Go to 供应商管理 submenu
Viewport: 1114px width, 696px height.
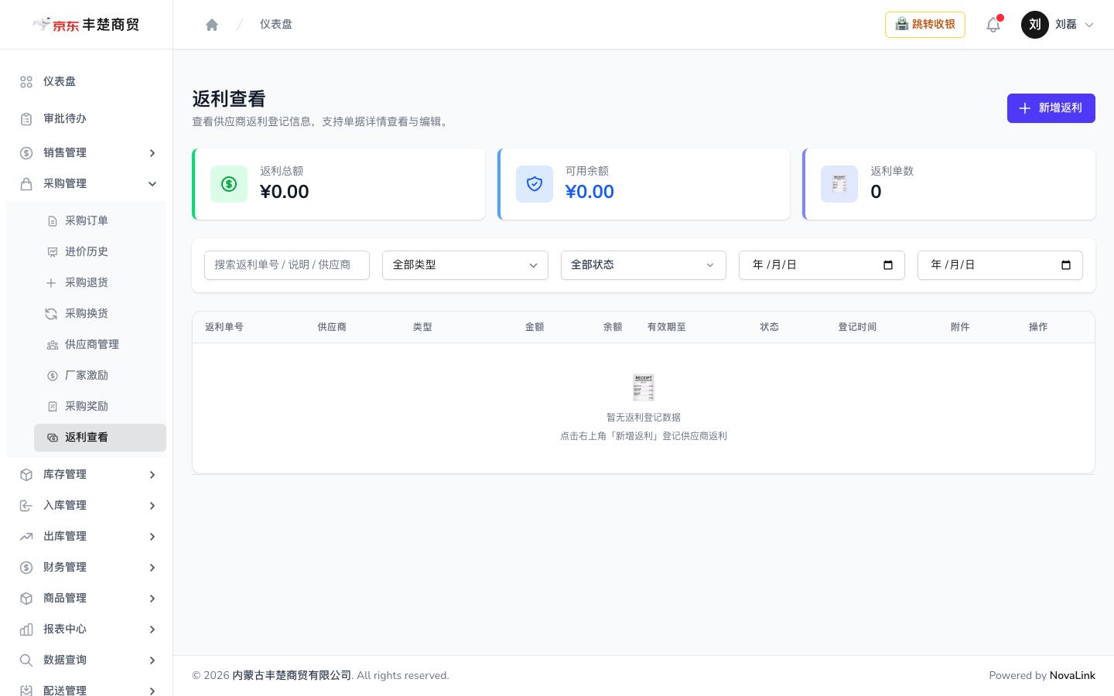tap(100, 344)
